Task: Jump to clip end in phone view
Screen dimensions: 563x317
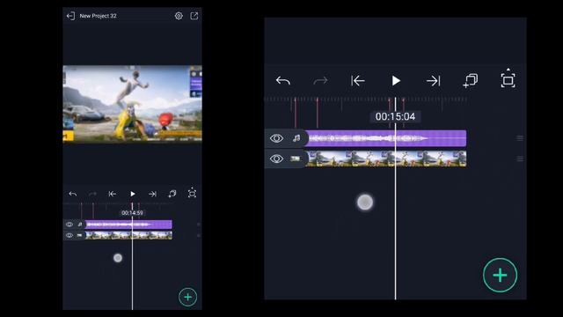Action: [x=152, y=194]
